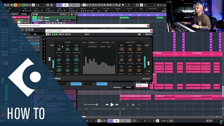Select the Draw pencil tool
224x126 pixels.
[x=90, y=5]
